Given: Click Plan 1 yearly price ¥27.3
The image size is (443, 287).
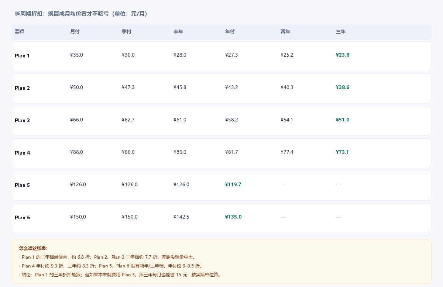Looking at the screenshot, I should [x=231, y=55].
